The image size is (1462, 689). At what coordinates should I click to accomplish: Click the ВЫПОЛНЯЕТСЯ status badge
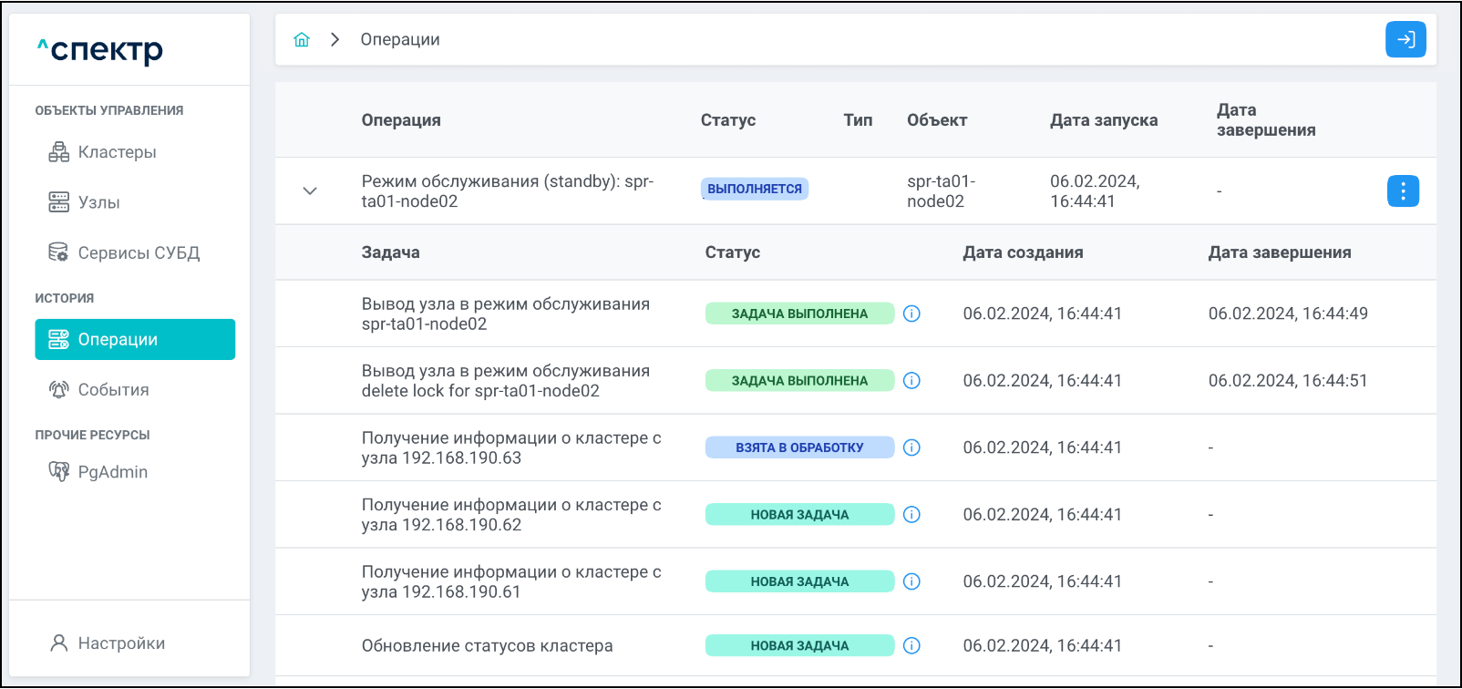click(754, 189)
